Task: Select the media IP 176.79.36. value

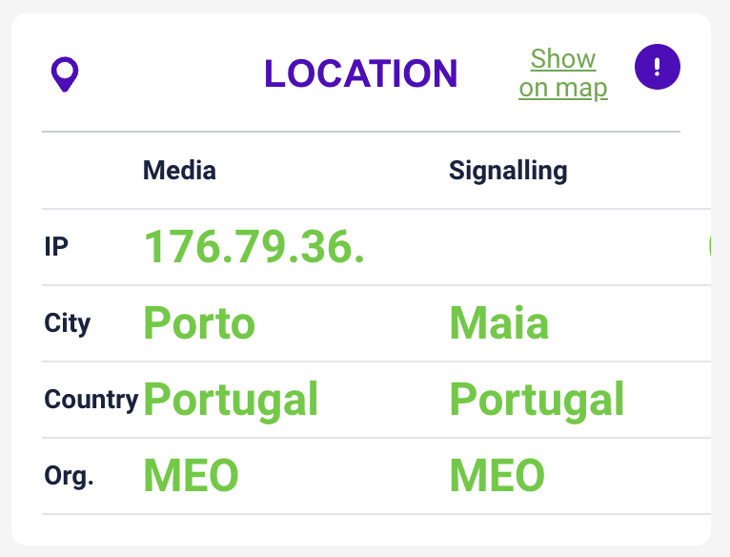Action: point(254,247)
